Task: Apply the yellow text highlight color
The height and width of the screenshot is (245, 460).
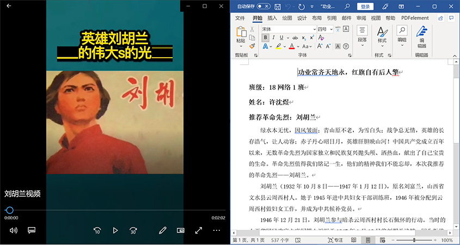Action: click(x=278, y=46)
